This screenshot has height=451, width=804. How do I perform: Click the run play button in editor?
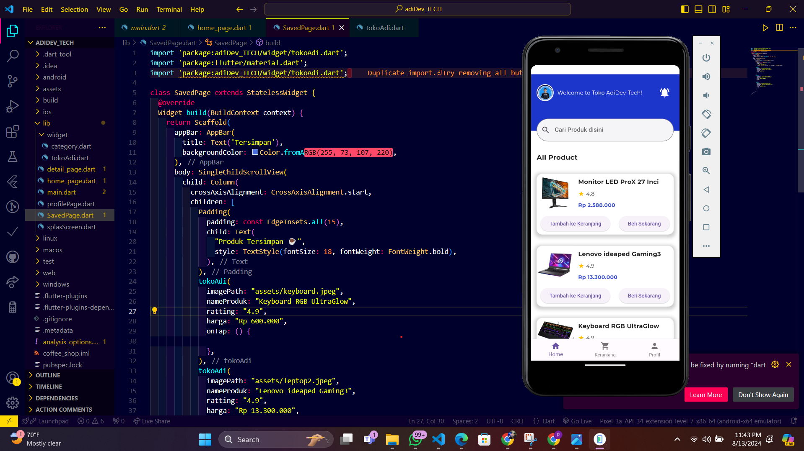(765, 28)
